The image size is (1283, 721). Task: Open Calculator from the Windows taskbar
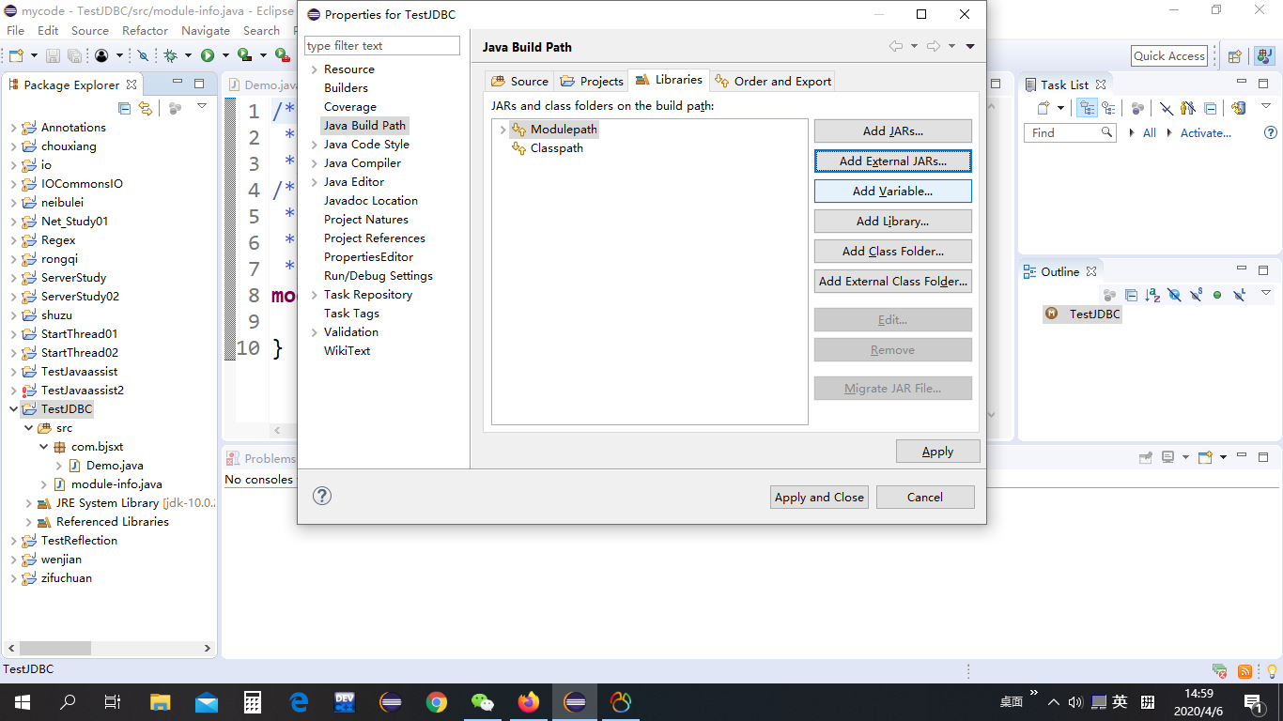pyautogui.click(x=252, y=701)
